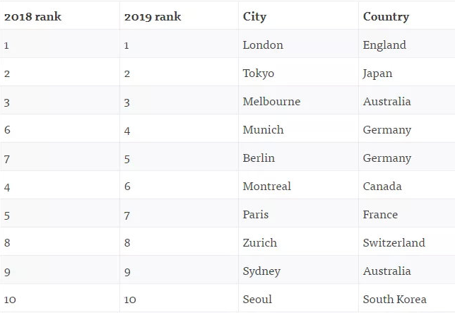Viewport: 455px width, 313px height.
Task: Select the London city cell
Action: click(x=263, y=45)
